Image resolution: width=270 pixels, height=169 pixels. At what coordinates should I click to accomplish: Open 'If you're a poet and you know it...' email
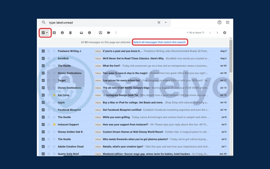click(x=122, y=51)
